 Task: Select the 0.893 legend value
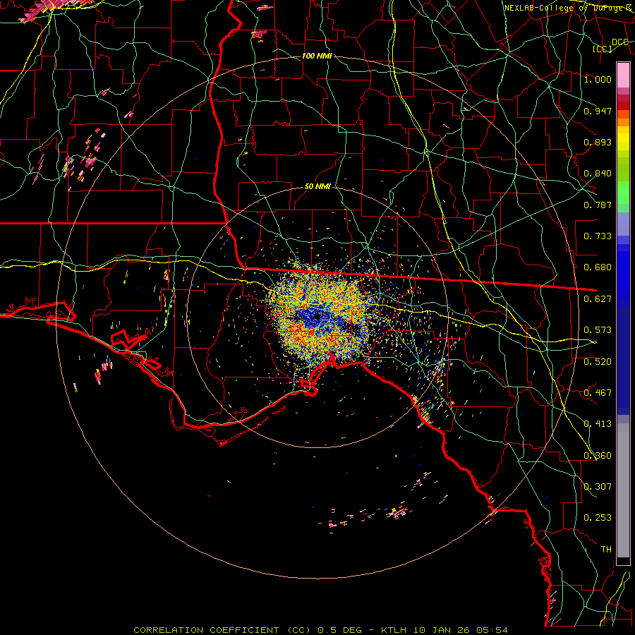click(598, 142)
